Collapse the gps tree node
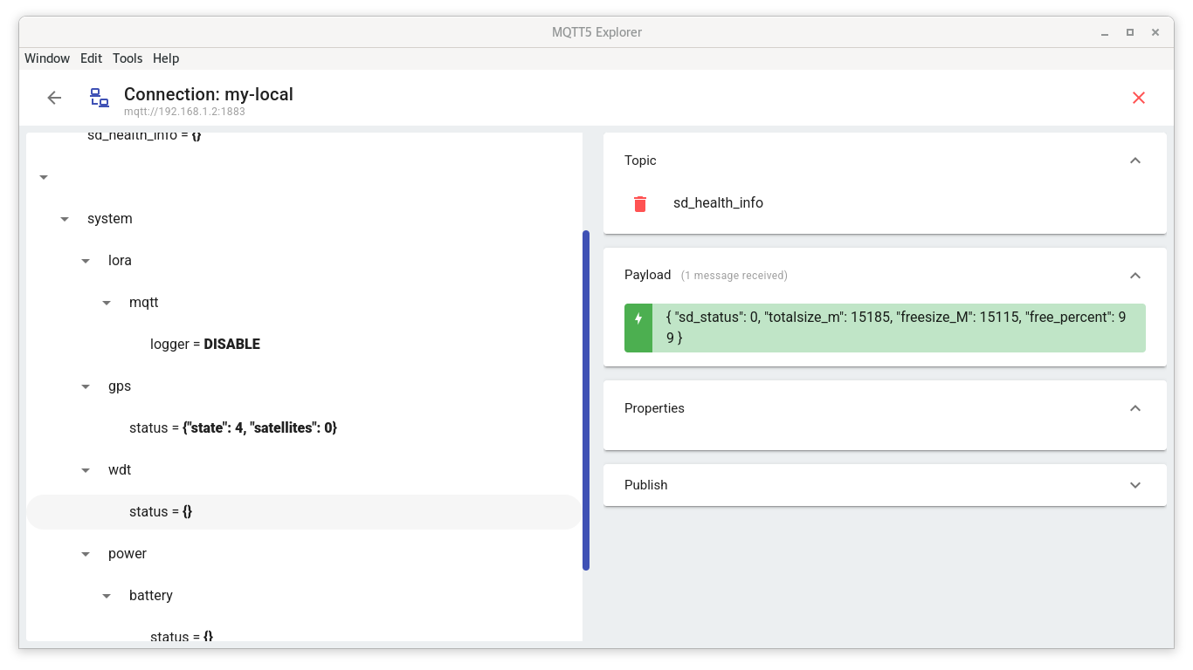The width and height of the screenshot is (1193, 670). click(86, 386)
